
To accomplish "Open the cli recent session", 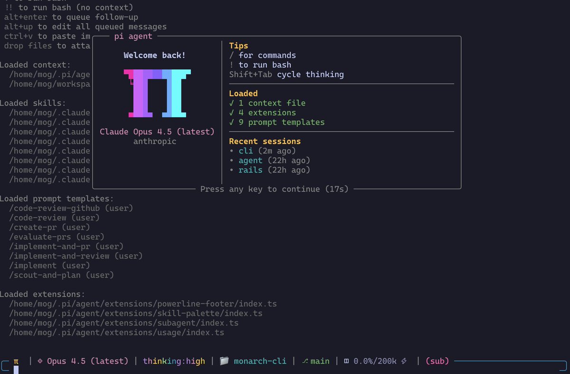I will (x=246, y=151).
